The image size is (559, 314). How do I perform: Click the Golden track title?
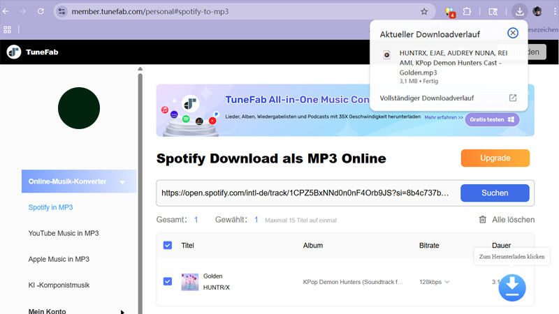coord(213,276)
